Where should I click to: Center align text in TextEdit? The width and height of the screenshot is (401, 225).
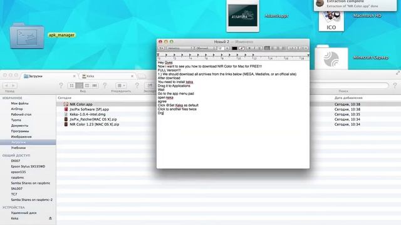pyautogui.click(x=273, y=48)
